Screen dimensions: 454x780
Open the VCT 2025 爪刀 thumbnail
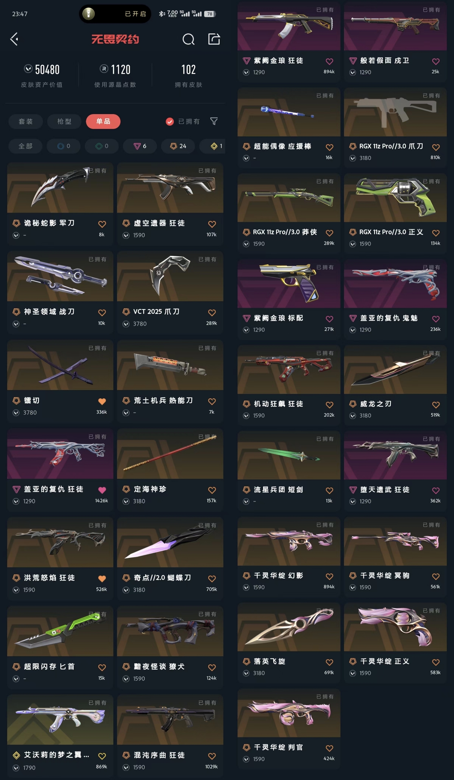[x=170, y=276]
